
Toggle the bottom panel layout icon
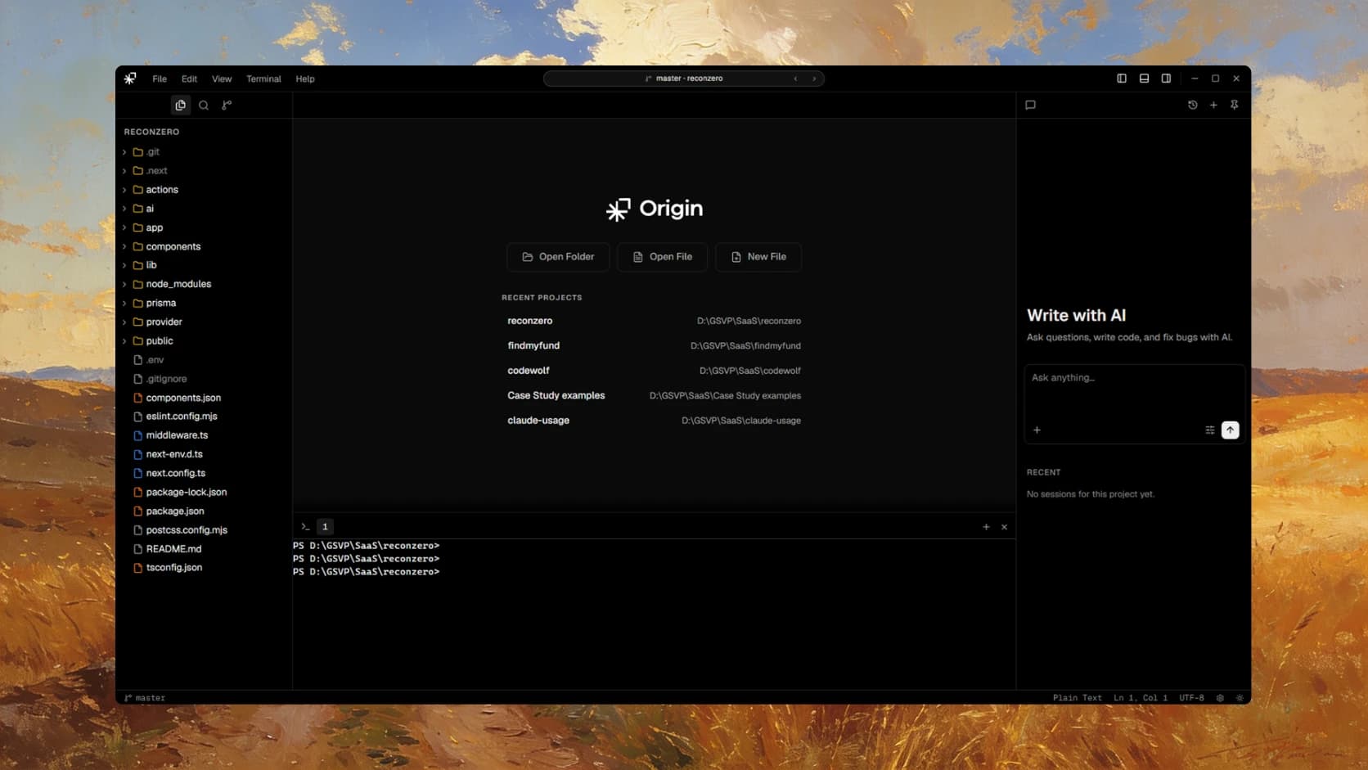pos(1144,79)
